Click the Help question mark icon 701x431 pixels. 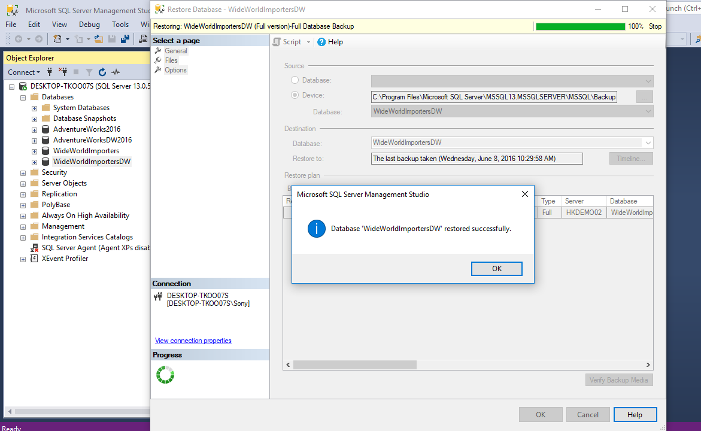321,42
